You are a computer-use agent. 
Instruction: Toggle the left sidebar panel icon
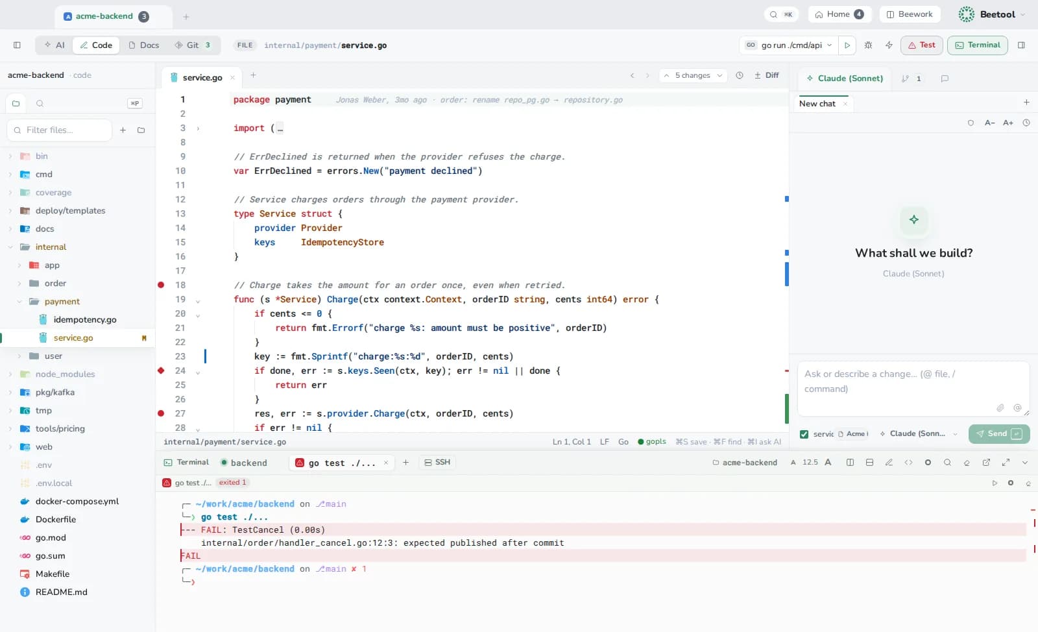[x=17, y=45]
